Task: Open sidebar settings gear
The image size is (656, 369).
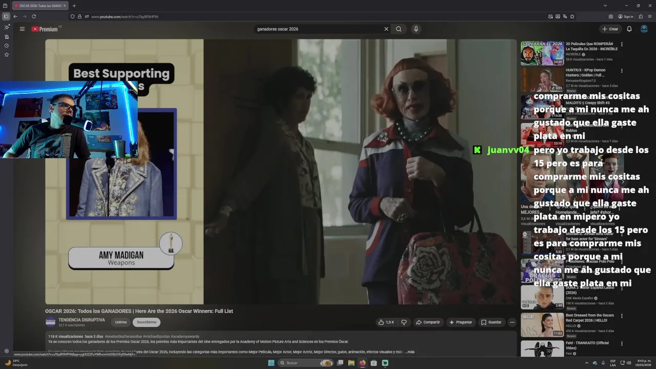Action: coord(7,351)
